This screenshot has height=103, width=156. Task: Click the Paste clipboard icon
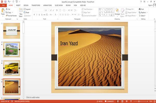tap(3, 11)
